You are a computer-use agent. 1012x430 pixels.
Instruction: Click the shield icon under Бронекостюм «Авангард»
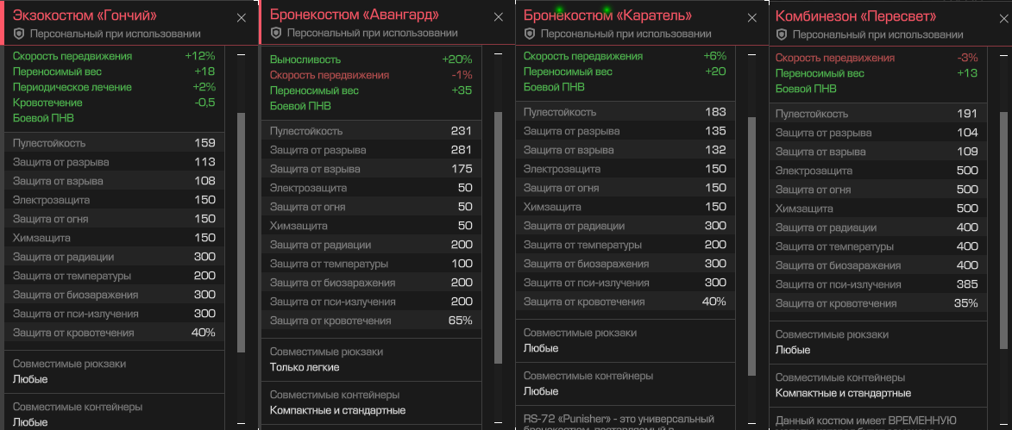click(276, 33)
